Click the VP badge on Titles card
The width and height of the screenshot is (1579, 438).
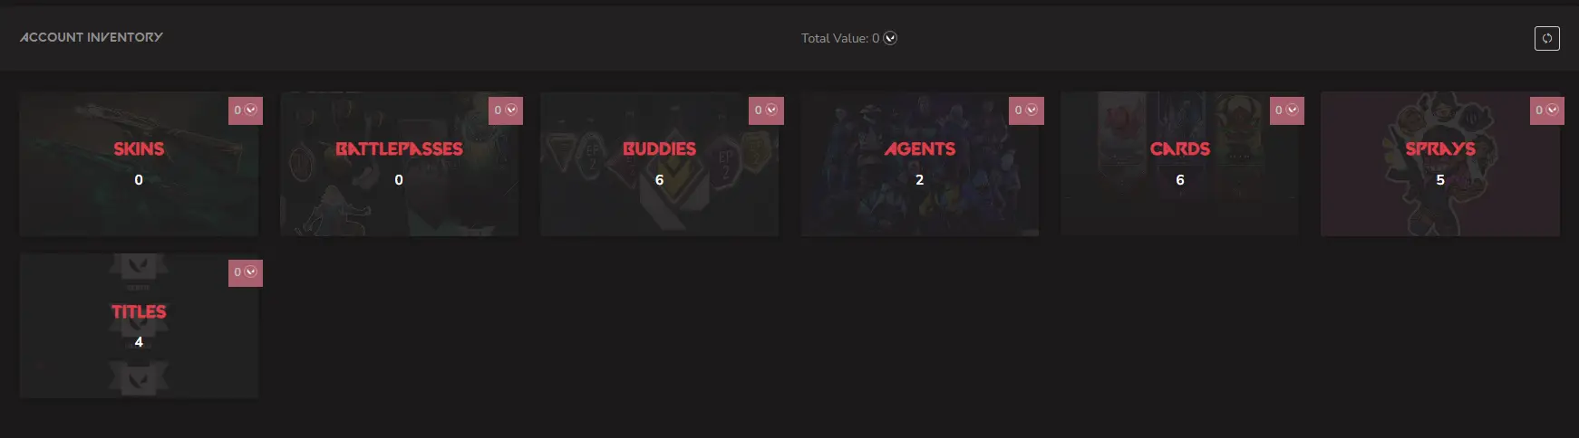[x=246, y=272]
